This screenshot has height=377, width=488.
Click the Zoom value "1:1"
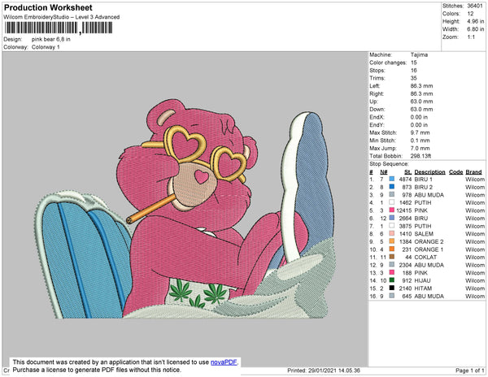click(471, 37)
